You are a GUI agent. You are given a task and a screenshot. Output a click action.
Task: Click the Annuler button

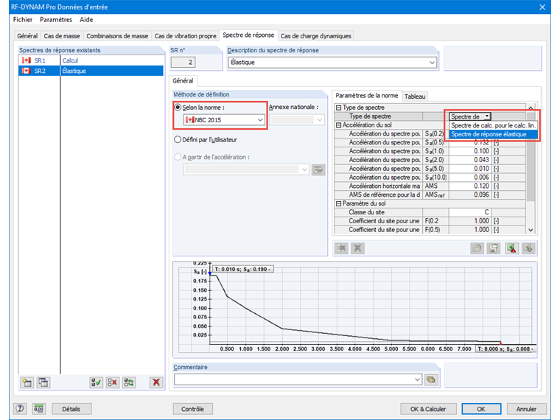(x=526, y=409)
